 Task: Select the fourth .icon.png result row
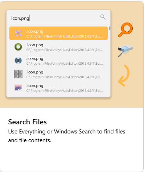[x=58, y=74]
